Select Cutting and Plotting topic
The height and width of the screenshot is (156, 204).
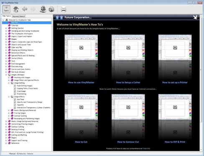click(x=19, y=135)
